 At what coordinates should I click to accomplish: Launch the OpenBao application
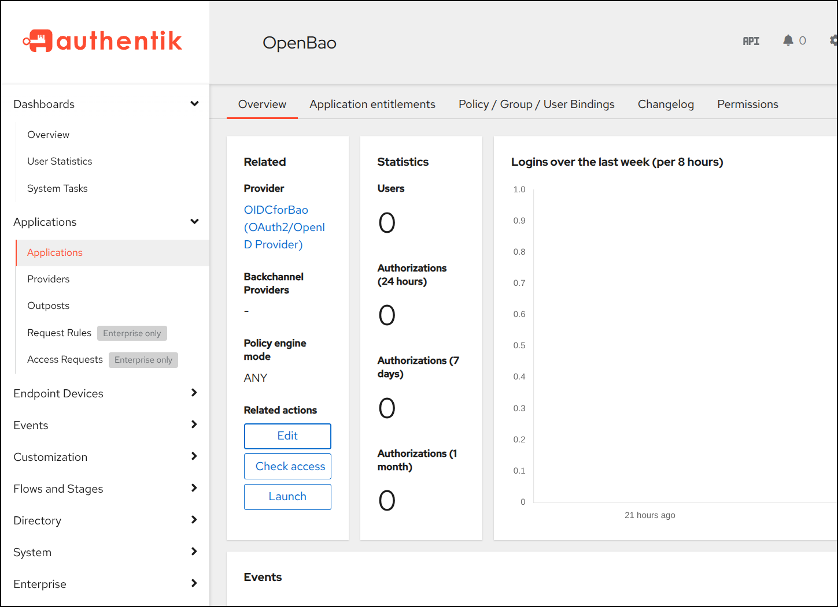coord(287,497)
